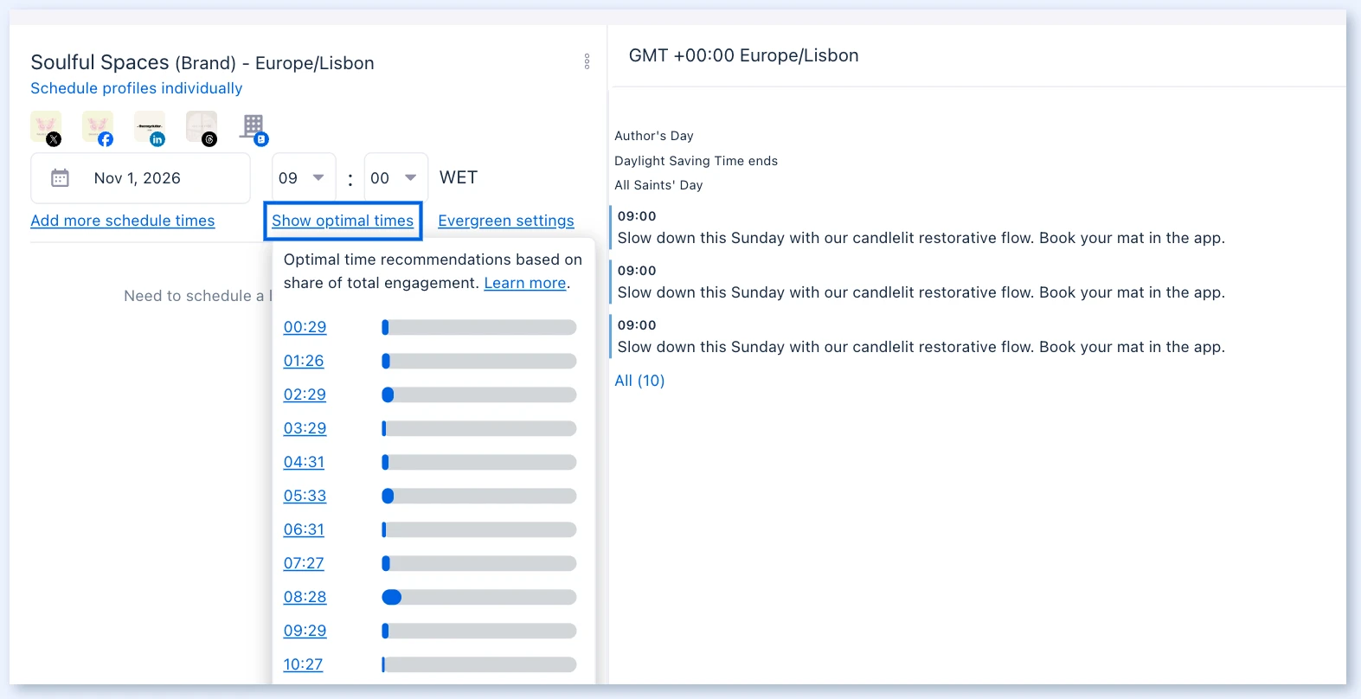This screenshot has height=699, width=1361.
Task: Select the LinkedIn profile avatar
Action: click(150, 127)
